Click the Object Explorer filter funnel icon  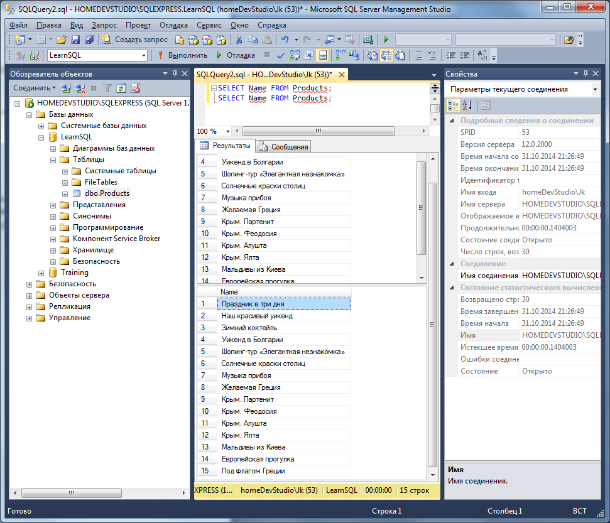pos(107,89)
